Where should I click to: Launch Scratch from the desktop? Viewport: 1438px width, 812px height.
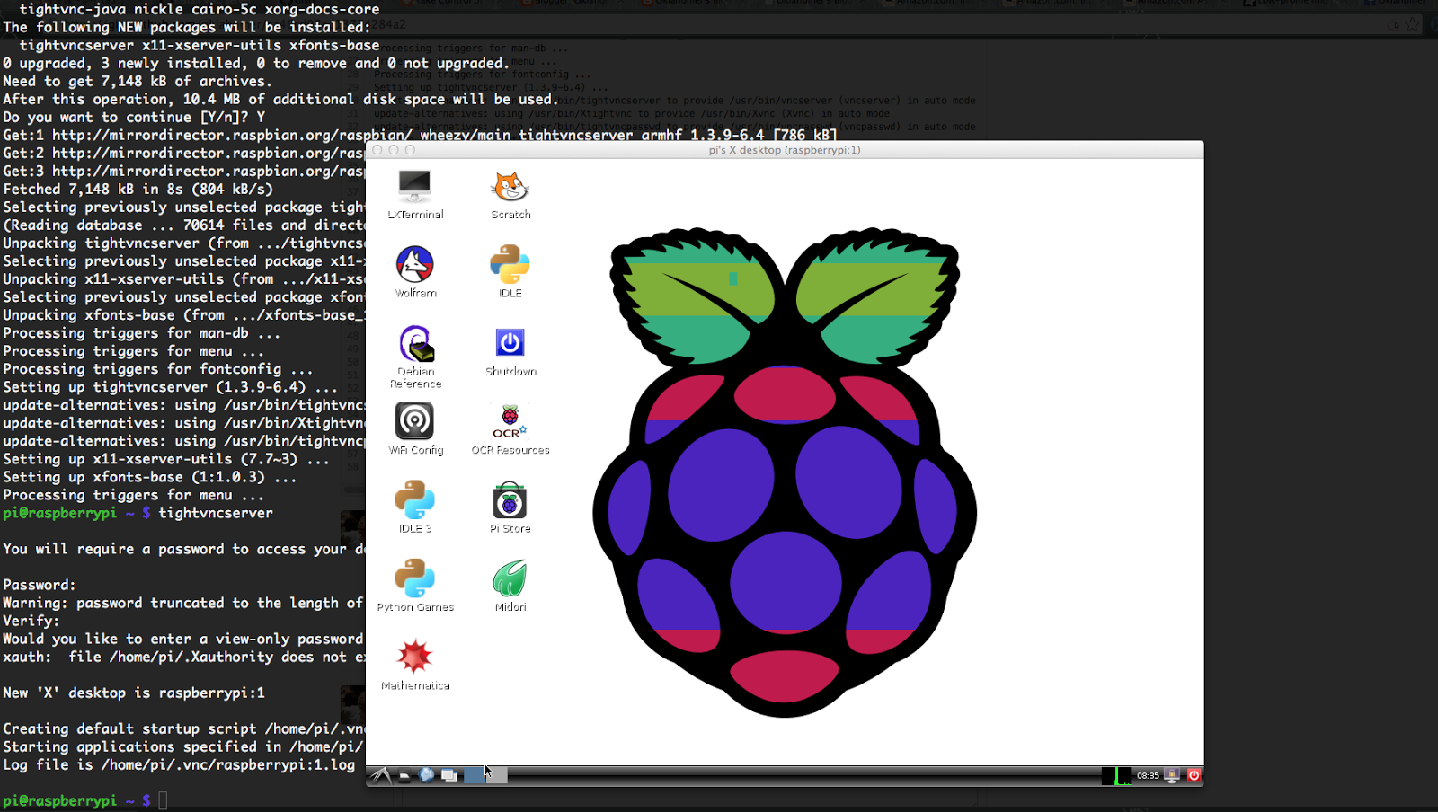point(510,195)
